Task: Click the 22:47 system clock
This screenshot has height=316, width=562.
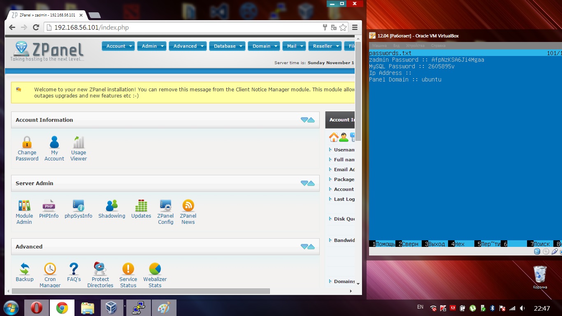Action: [x=542, y=308]
